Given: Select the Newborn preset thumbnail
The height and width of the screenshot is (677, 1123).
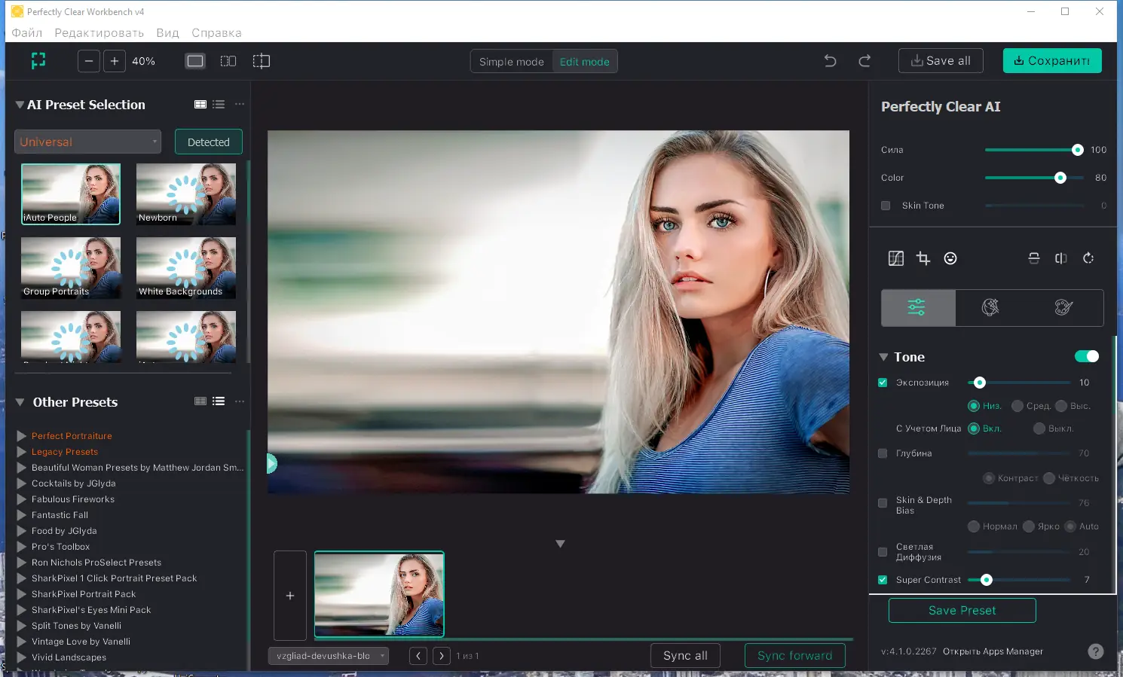Looking at the screenshot, I should click(185, 194).
